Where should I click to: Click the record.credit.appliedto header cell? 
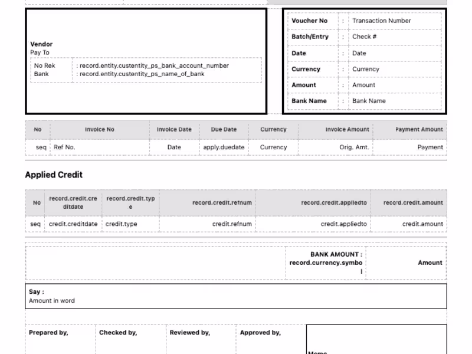313,203
